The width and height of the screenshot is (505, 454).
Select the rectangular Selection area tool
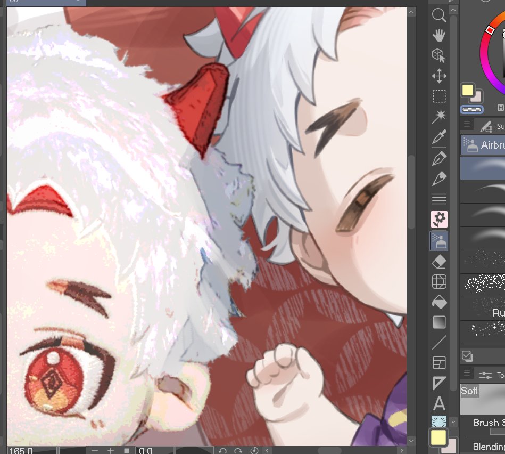(439, 96)
